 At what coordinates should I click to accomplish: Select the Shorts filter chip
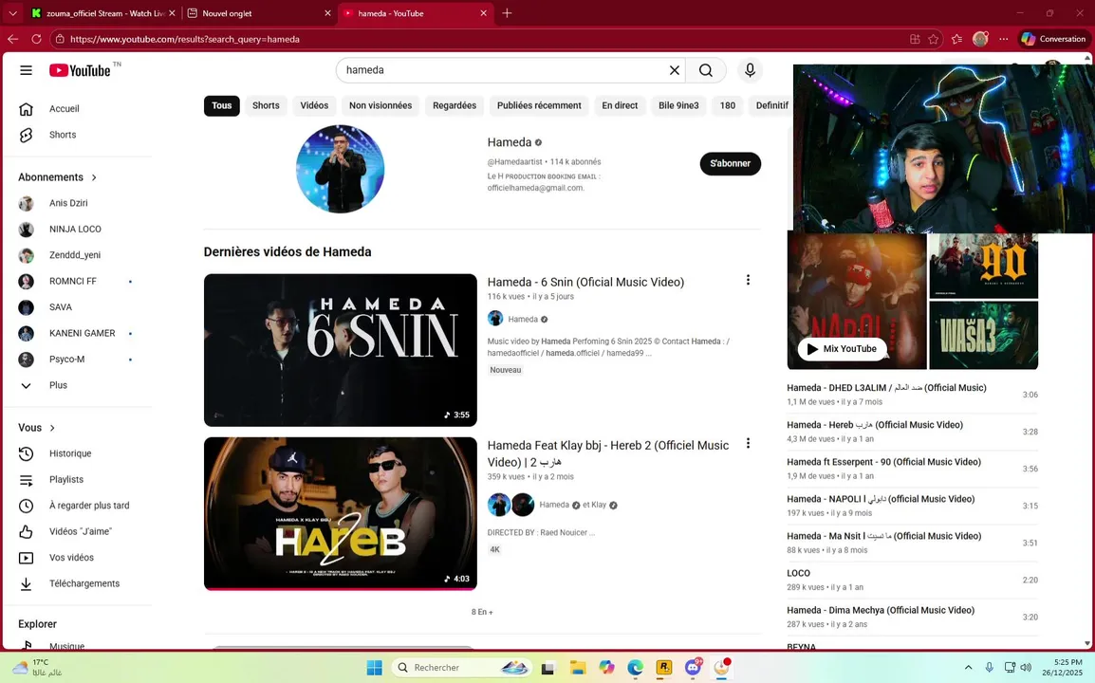point(266,105)
